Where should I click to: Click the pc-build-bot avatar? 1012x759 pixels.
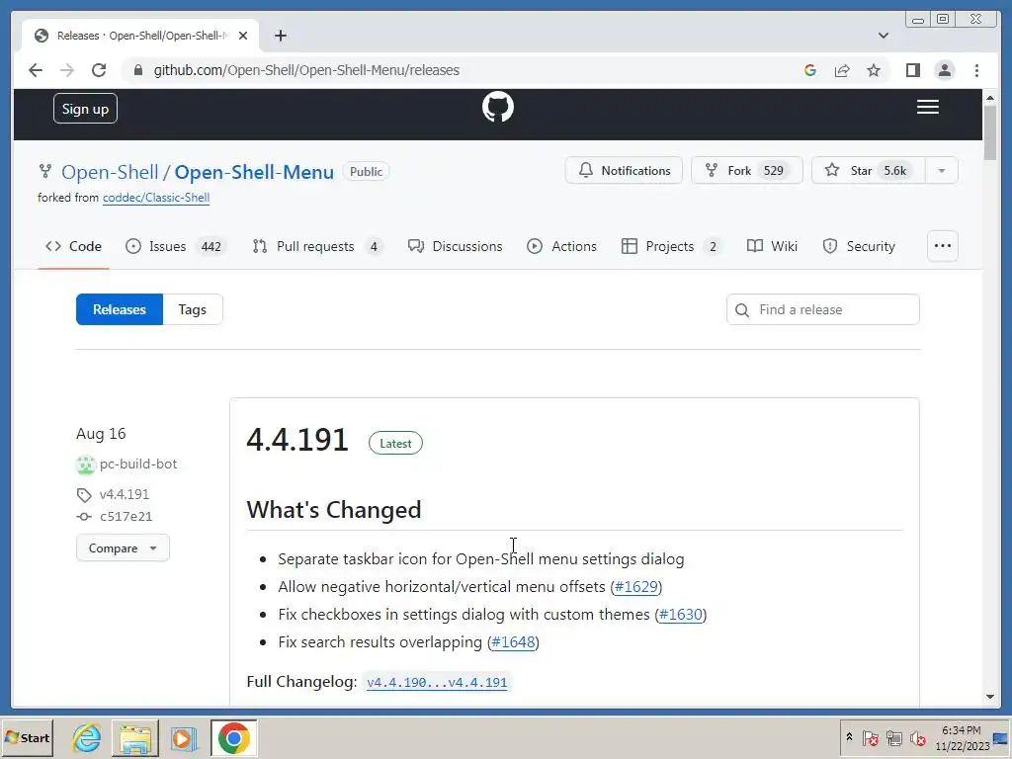coord(85,464)
